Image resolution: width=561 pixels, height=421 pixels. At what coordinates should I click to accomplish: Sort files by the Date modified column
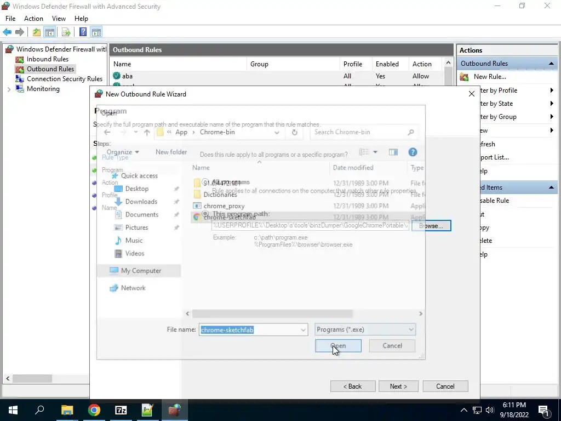pyautogui.click(x=353, y=168)
